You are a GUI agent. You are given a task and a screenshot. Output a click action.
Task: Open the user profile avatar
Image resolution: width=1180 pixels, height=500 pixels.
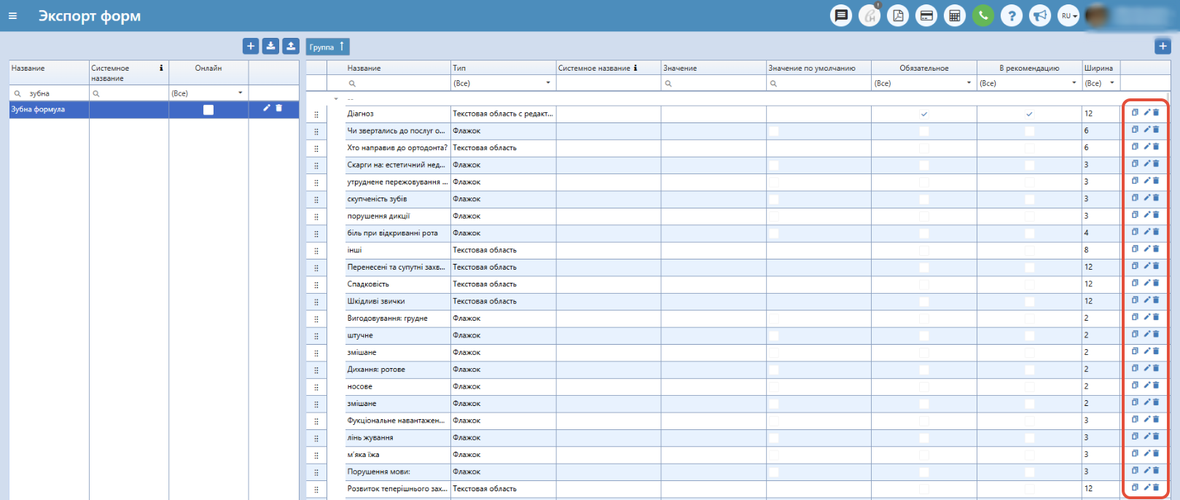[x=1097, y=15]
